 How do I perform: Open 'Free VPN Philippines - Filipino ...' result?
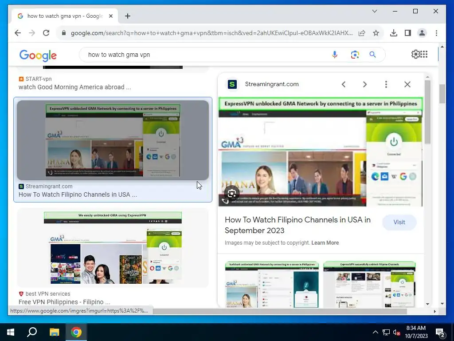point(64,302)
